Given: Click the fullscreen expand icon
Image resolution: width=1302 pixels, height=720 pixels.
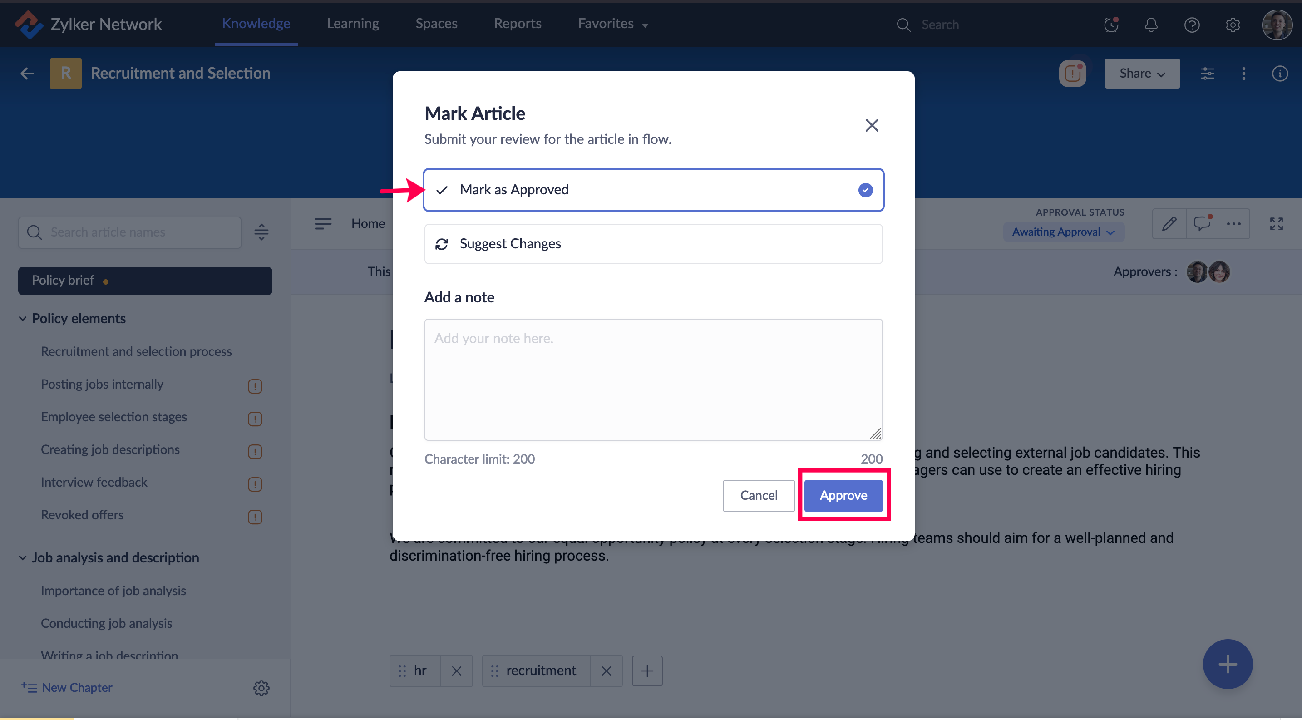Looking at the screenshot, I should pyautogui.click(x=1276, y=223).
